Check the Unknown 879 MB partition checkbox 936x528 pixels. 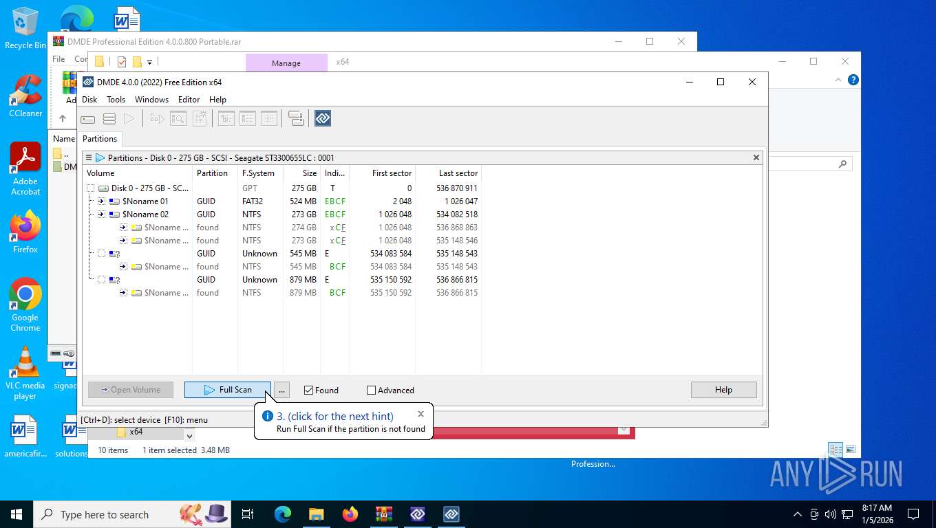click(101, 280)
